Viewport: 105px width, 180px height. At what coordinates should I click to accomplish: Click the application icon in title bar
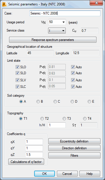[4, 4]
